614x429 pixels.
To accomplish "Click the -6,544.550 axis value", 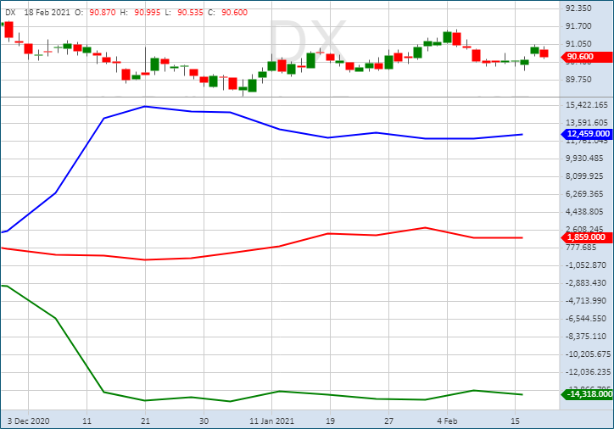I will 586,319.
